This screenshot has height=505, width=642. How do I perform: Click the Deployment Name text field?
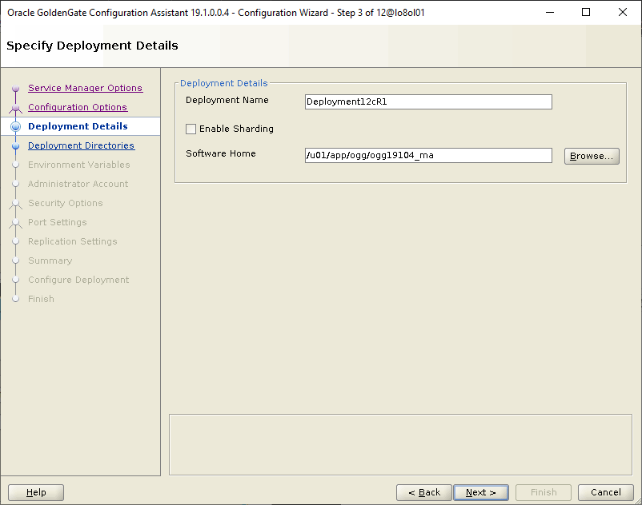428,101
